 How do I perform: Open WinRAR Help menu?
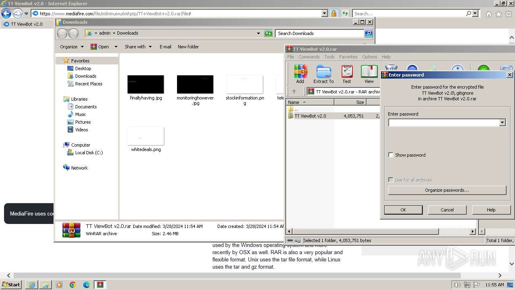click(x=386, y=57)
